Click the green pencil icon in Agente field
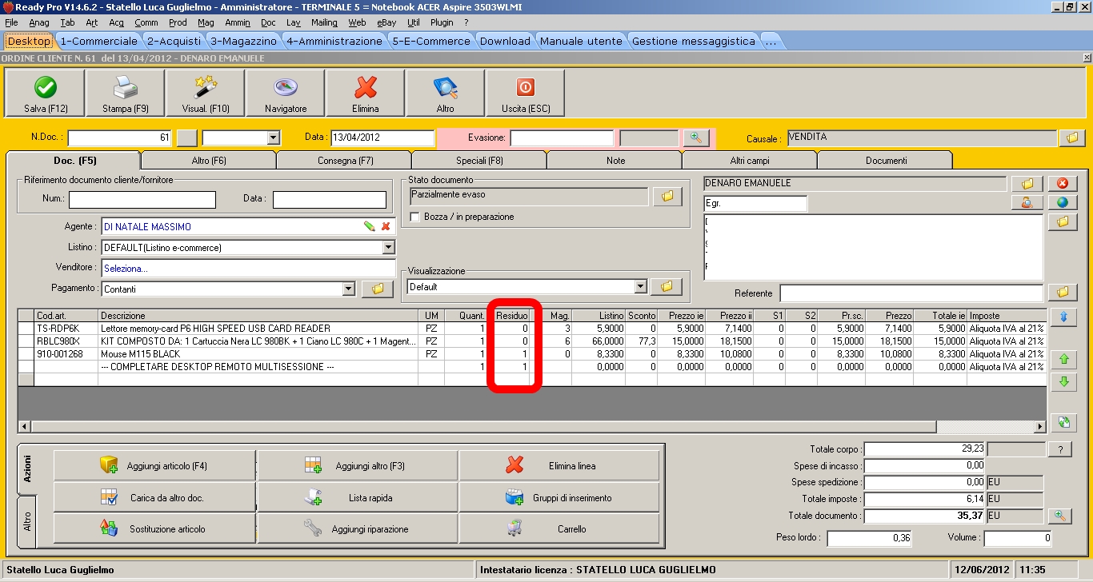 (369, 227)
